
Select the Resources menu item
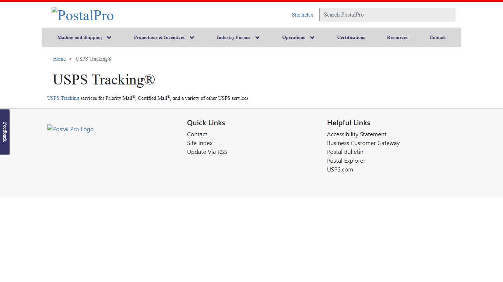point(397,37)
